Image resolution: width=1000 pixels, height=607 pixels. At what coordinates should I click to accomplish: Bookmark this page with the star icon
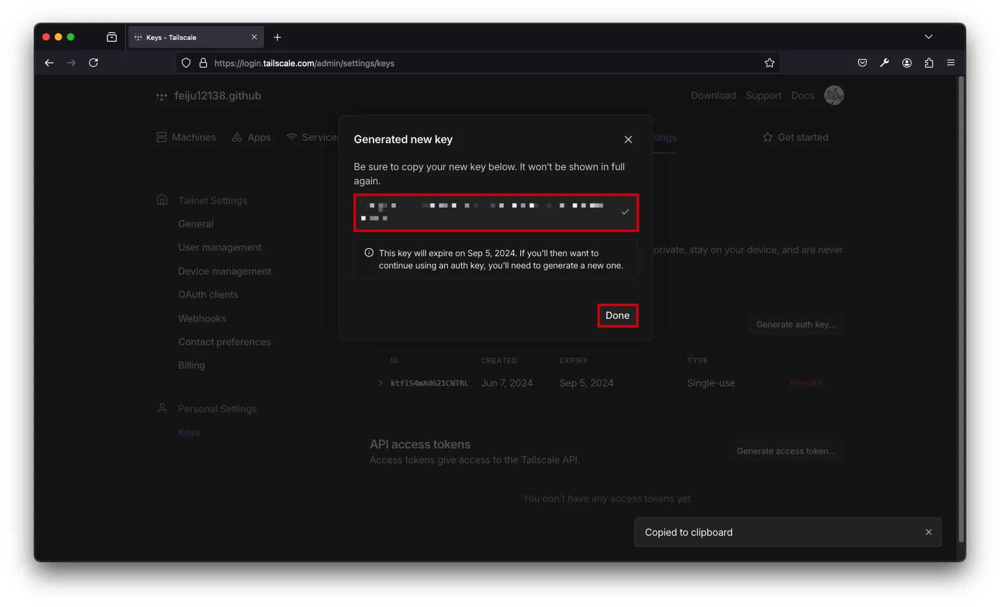pyautogui.click(x=770, y=63)
